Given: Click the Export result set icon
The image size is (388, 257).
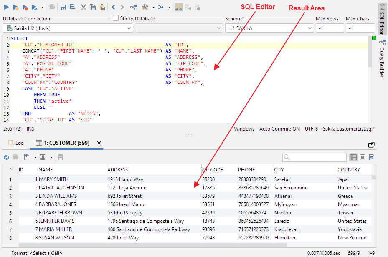Looking at the screenshot, I should pyautogui.click(x=27, y=157).
